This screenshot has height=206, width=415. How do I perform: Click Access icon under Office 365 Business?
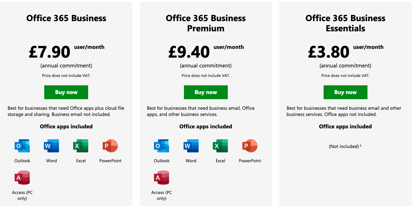pyautogui.click(x=22, y=178)
